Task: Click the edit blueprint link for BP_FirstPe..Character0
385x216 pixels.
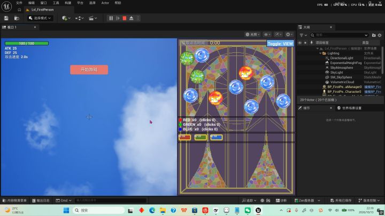Action: pyautogui.click(x=373, y=92)
